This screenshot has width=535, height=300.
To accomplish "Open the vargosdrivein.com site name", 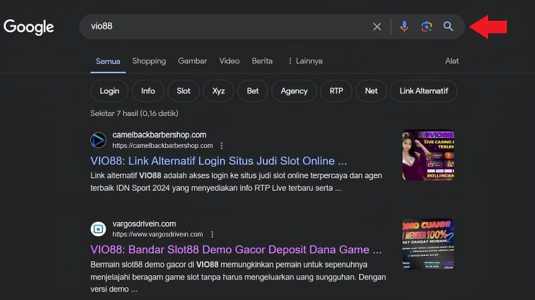I will [144, 224].
